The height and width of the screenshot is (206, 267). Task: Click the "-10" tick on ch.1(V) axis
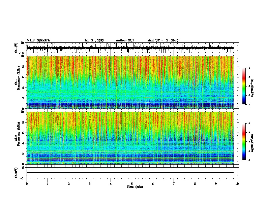pos(22,53)
